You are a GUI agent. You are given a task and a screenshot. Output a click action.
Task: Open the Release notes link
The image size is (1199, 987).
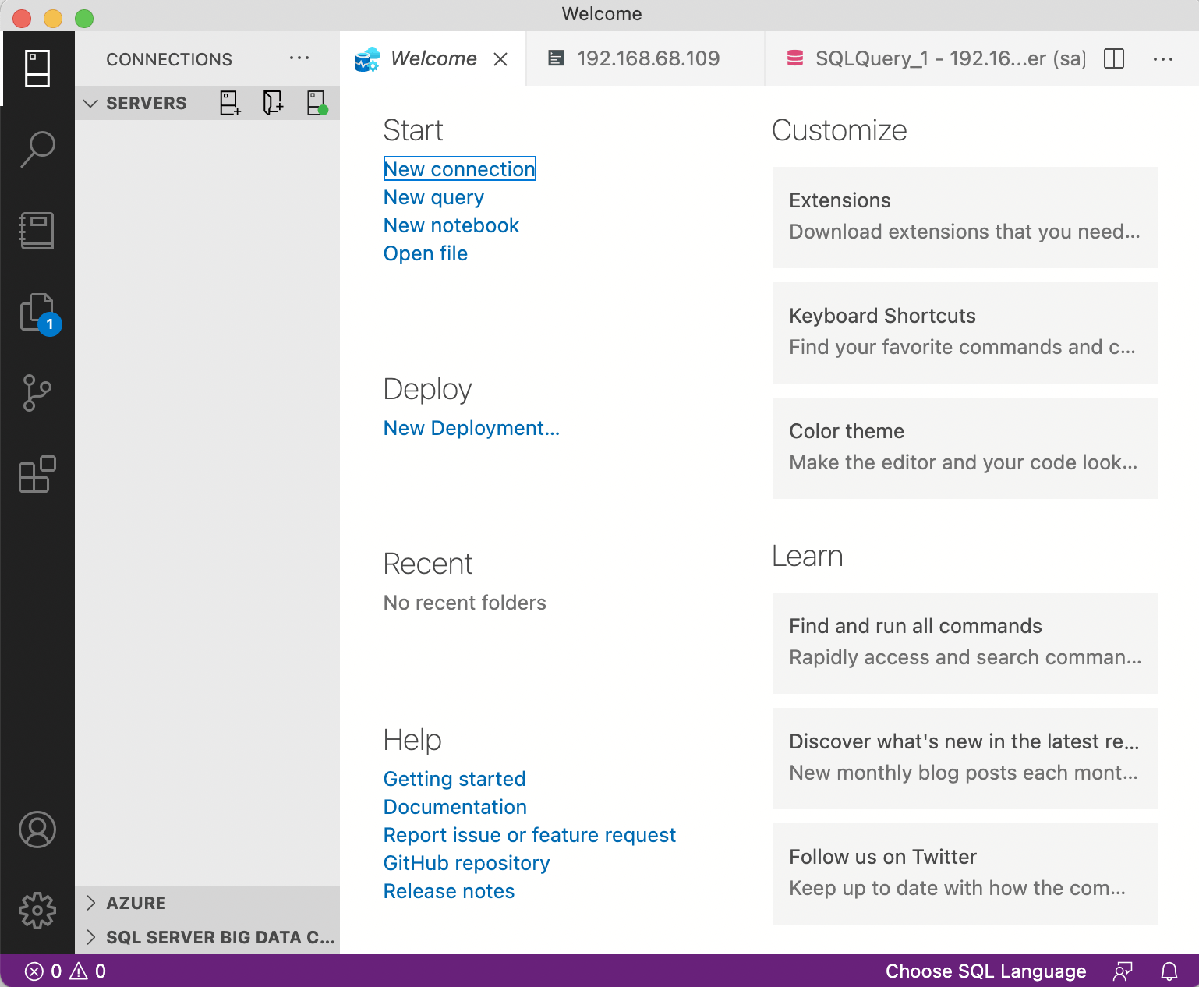[x=449, y=891]
